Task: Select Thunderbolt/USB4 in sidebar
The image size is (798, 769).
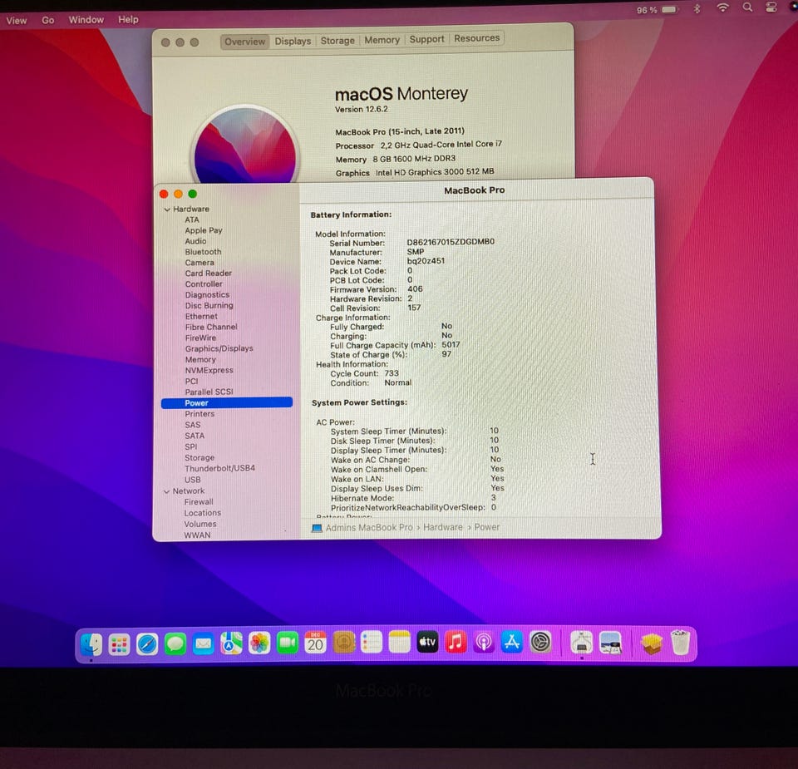Action: pos(219,468)
